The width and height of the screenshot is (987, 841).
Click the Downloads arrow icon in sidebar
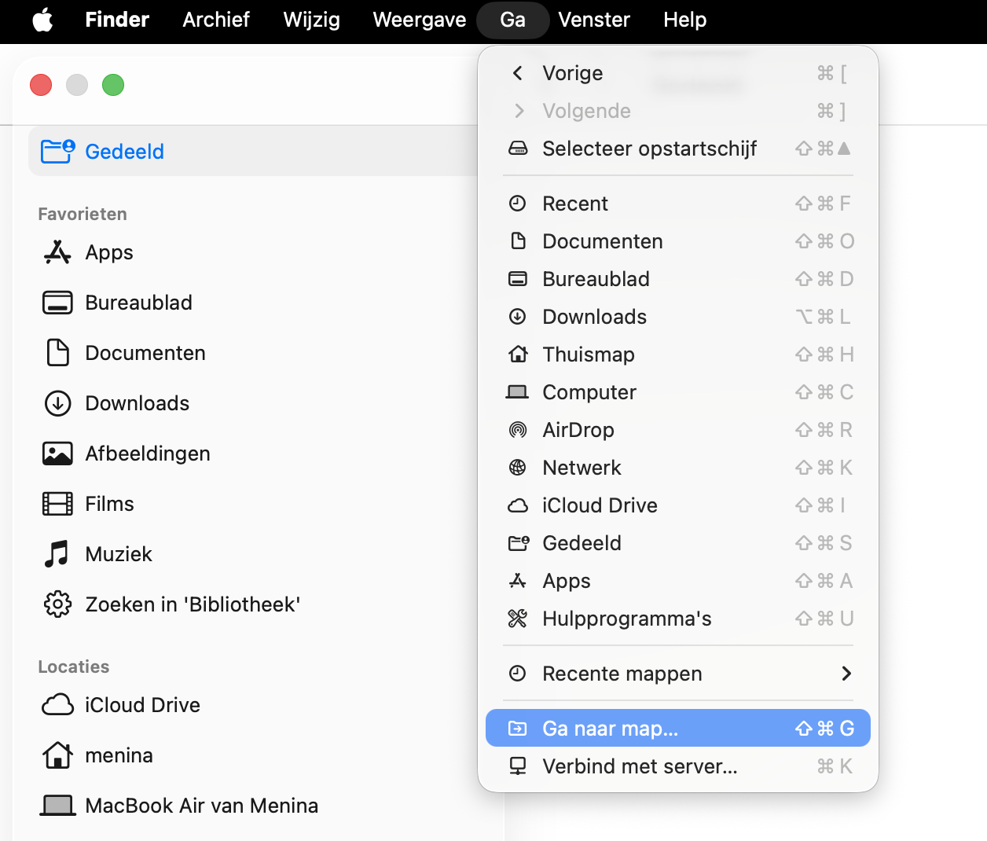(x=57, y=403)
